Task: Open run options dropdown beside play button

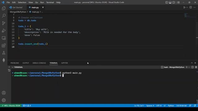Action: click(187, 7)
